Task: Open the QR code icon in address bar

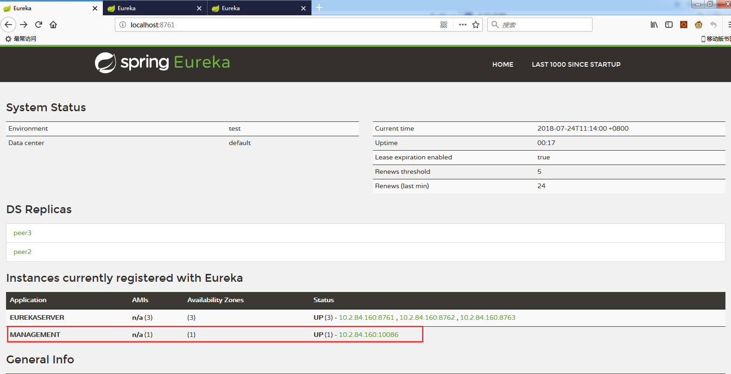Action: coord(444,25)
